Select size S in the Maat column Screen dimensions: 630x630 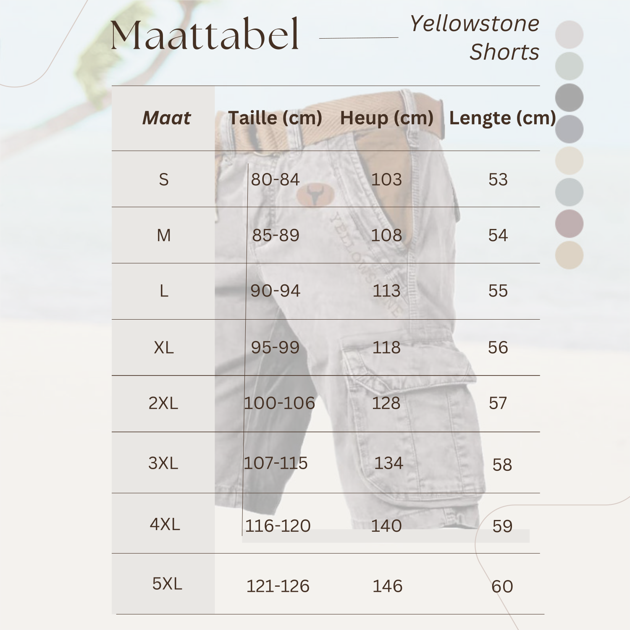pos(164,180)
